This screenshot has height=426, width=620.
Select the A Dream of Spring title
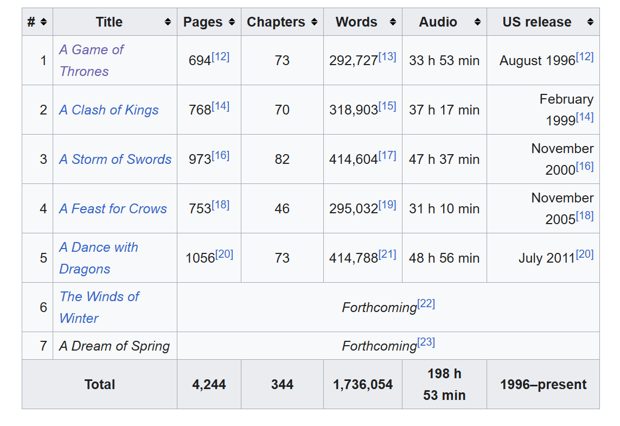coord(114,346)
